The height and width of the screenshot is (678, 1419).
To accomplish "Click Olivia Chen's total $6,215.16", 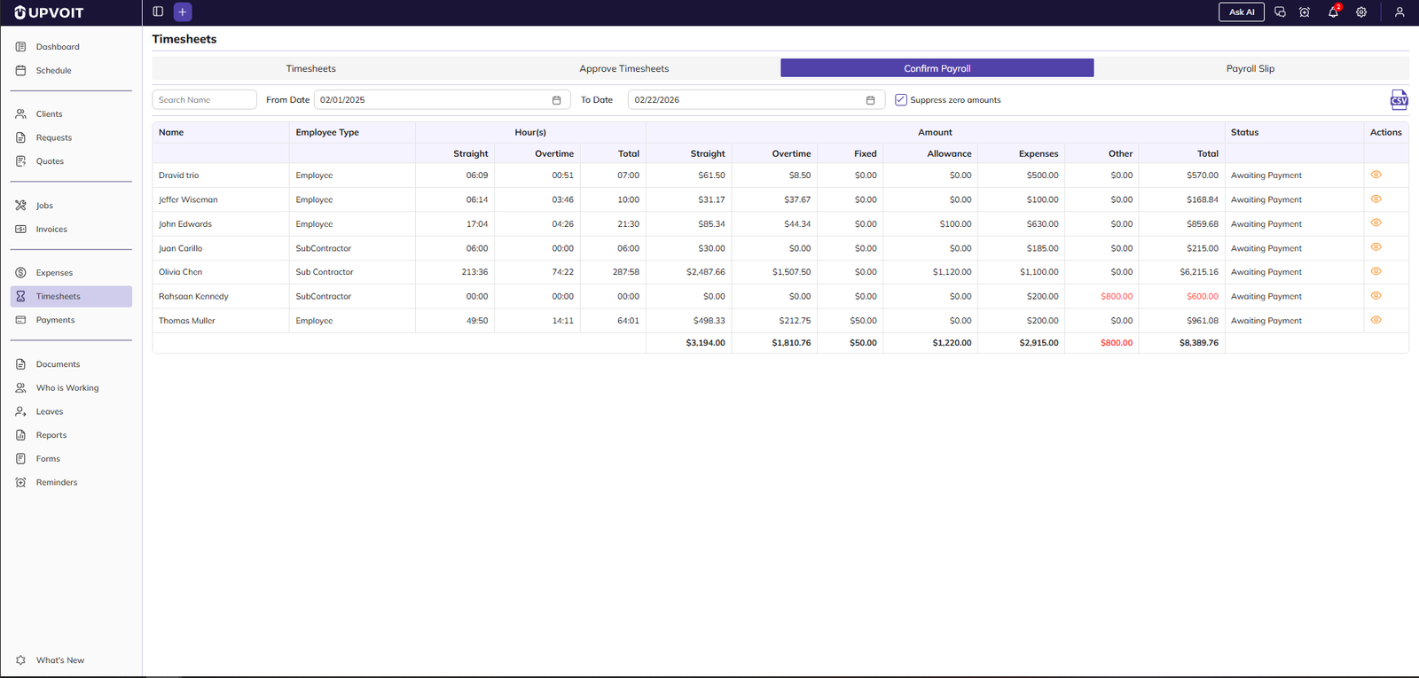I will coord(1199,272).
